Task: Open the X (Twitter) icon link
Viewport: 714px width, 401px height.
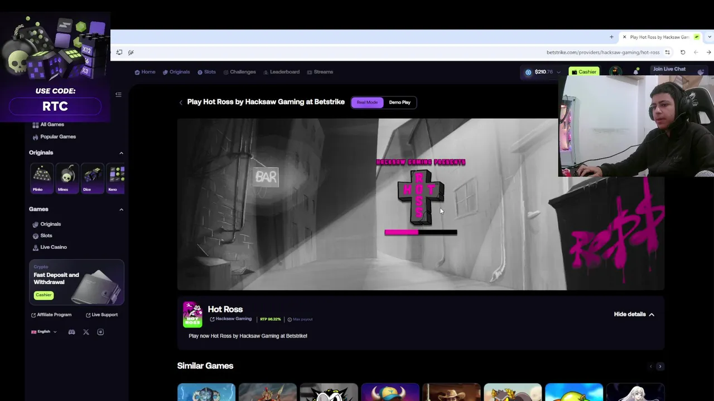Action: (86, 332)
